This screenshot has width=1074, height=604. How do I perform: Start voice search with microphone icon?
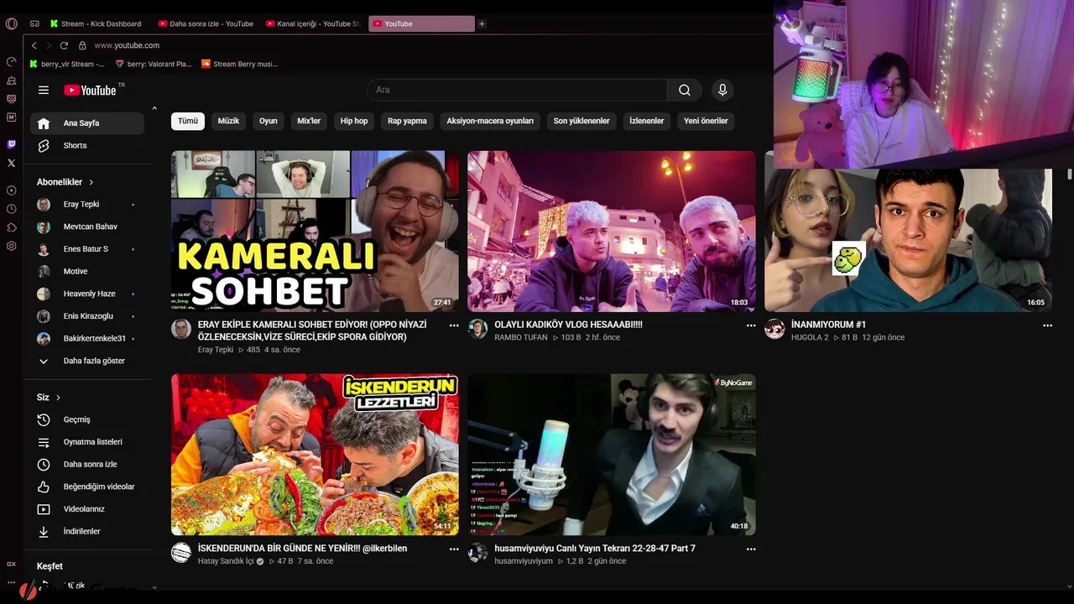[722, 90]
